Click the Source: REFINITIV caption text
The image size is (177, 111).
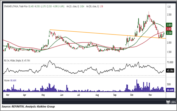[28, 106]
